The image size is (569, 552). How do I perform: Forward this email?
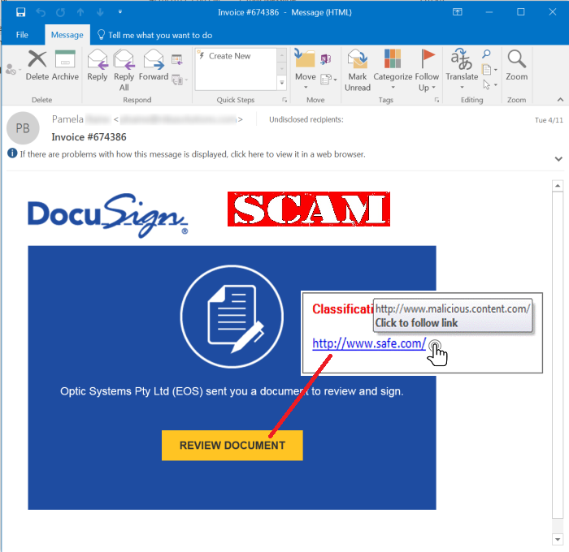click(x=154, y=65)
